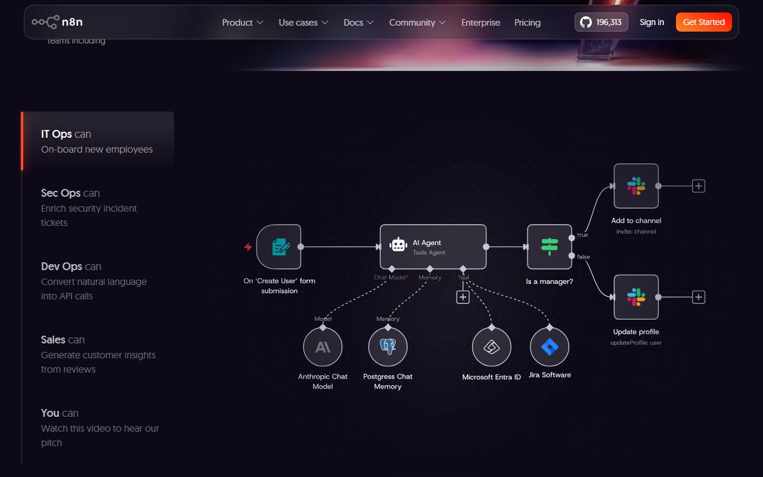Expand the Product menu

(x=243, y=22)
